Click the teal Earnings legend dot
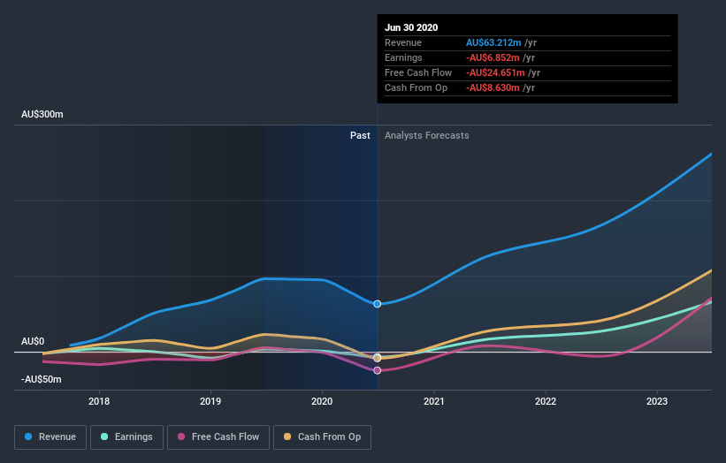 pos(104,436)
